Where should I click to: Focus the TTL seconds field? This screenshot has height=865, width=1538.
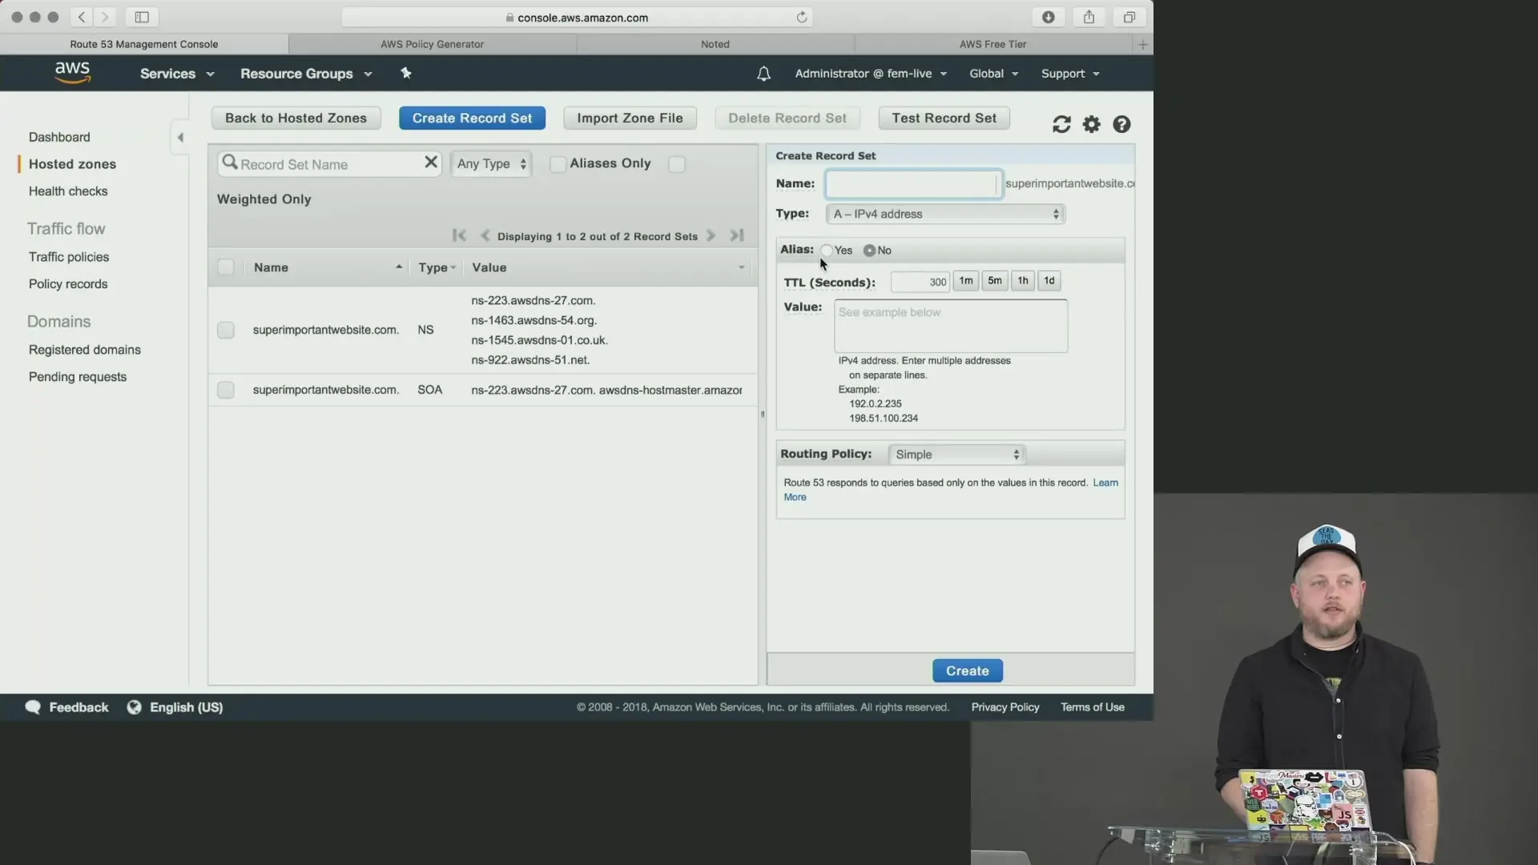(x=920, y=281)
